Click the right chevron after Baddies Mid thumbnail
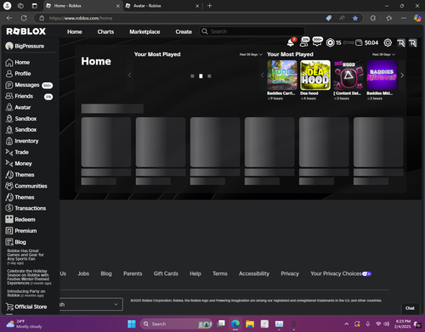The width and height of the screenshot is (425, 332). (x=402, y=76)
